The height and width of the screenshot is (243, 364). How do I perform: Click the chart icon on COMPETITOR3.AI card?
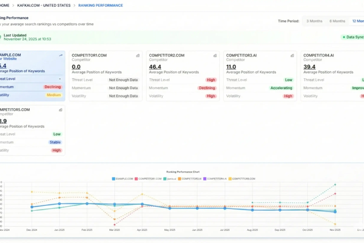pos(292,55)
